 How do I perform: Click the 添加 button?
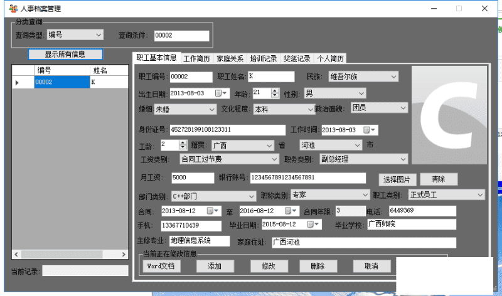pyautogui.click(x=215, y=266)
